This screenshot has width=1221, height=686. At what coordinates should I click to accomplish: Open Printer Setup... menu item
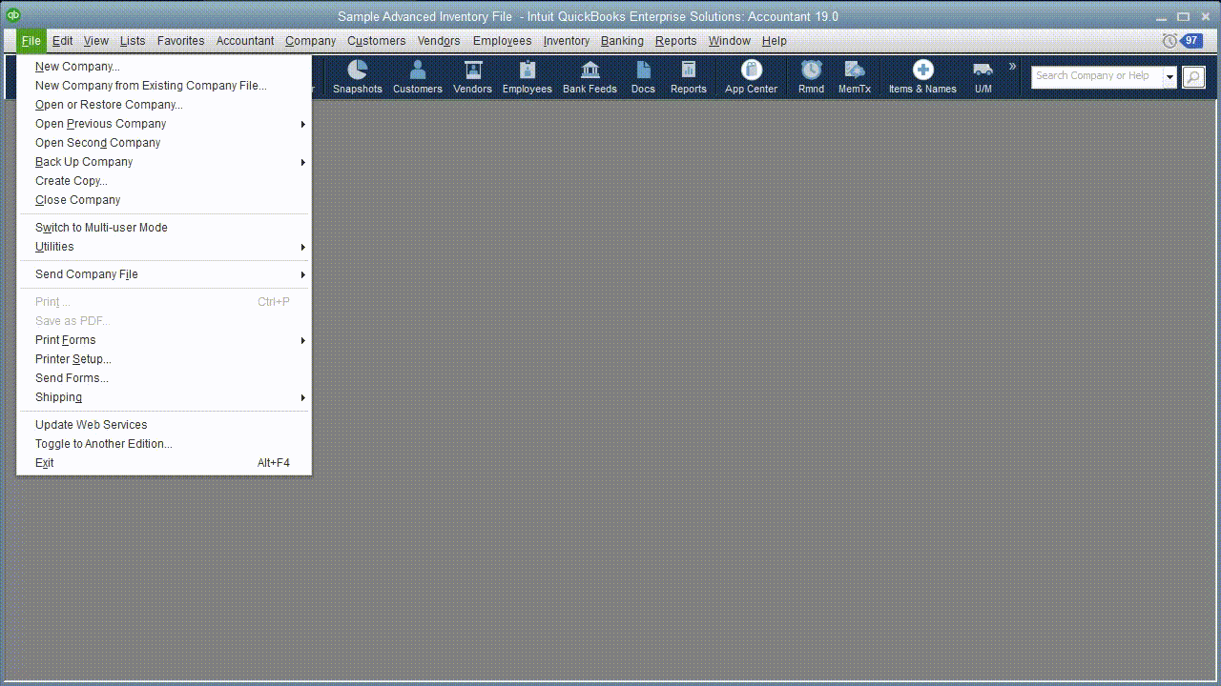(164, 359)
